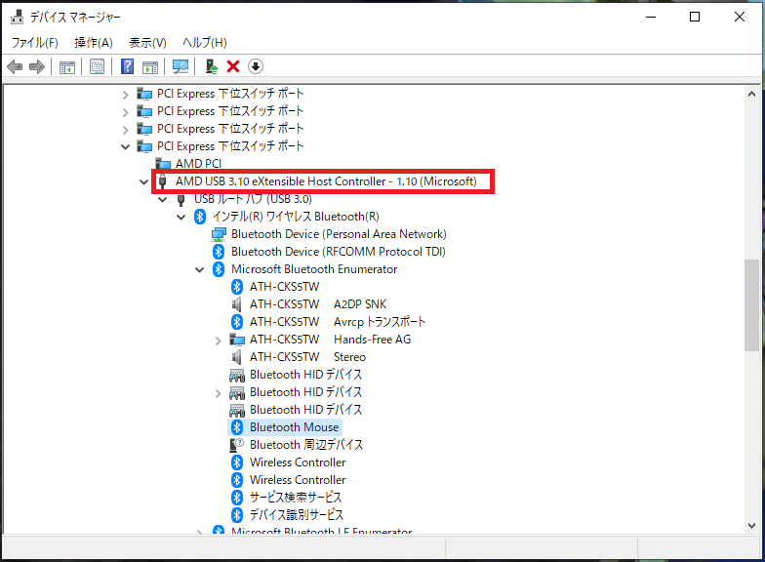Maximize the デバイス マネージャー window
Viewport: 765px width, 562px height.
click(695, 18)
